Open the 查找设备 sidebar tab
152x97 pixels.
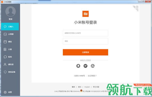pyautogui.click(x=10, y=72)
